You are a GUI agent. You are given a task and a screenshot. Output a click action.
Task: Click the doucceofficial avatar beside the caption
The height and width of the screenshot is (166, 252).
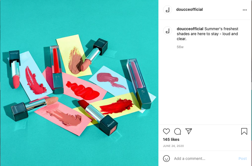[167, 31]
